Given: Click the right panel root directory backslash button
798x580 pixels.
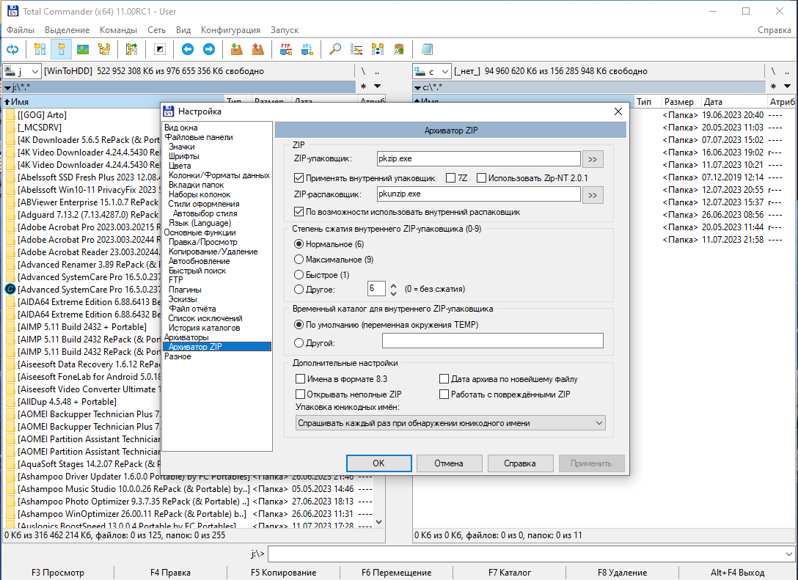Looking at the screenshot, I should 772,71.
